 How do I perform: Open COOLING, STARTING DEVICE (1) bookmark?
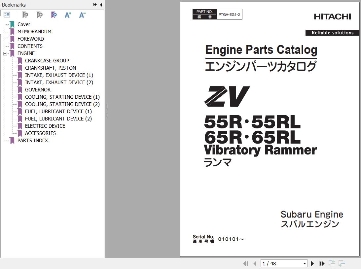(x=62, y=97)
